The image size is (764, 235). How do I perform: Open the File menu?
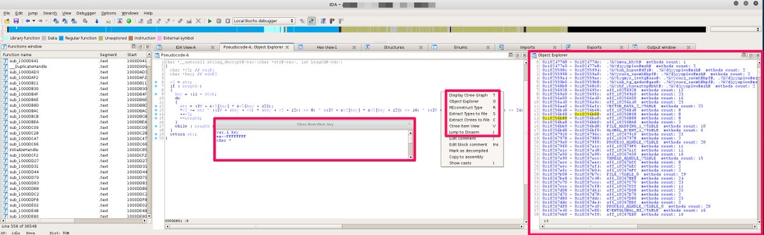(x=6, y=13)
